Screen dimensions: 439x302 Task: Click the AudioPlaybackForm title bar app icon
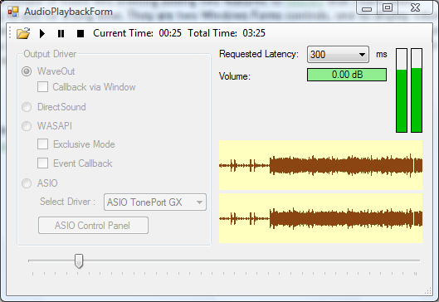click(13, 12)
